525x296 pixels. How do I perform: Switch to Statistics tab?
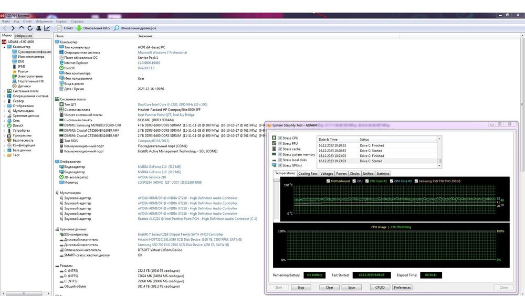383,173
